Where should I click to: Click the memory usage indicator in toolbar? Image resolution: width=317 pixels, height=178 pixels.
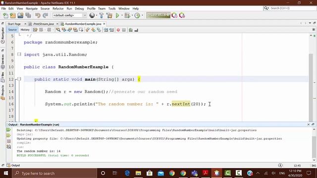[158, 15]
